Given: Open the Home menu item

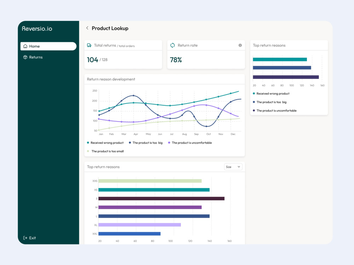Looking at the screenshot, I should (48, 46).
